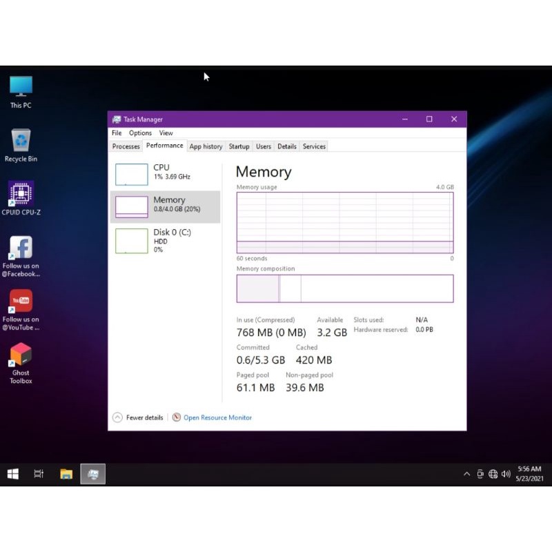Open File Explorer from the taskbar
This screenshot has width=552, height=552.
(66, 474)
